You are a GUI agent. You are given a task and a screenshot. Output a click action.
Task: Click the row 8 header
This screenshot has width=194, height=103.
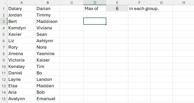(3, 54)
